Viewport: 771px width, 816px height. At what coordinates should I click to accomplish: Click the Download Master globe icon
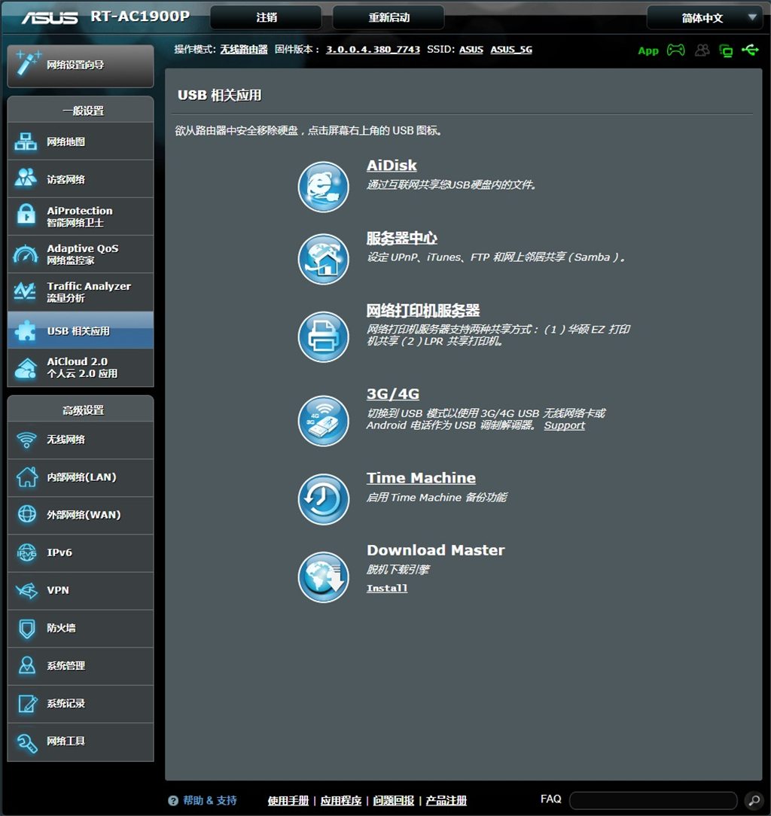[324, 577]
